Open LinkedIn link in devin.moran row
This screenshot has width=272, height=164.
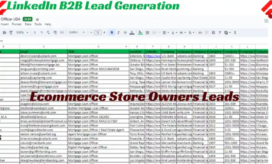point(153,56)
